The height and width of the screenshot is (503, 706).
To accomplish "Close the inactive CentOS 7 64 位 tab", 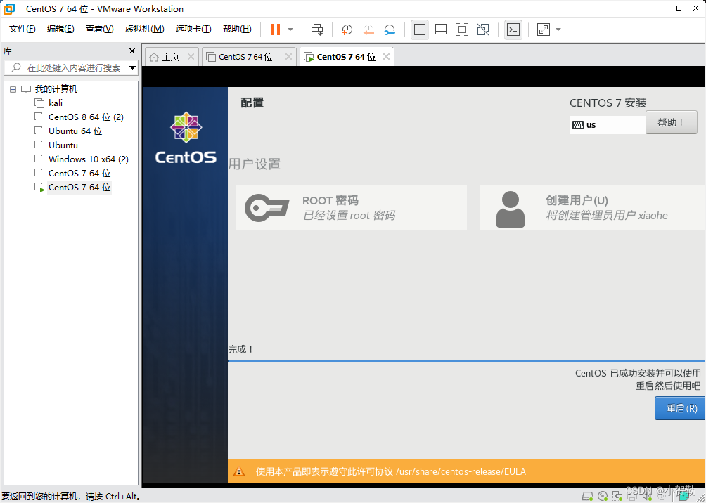I will 288,57.
